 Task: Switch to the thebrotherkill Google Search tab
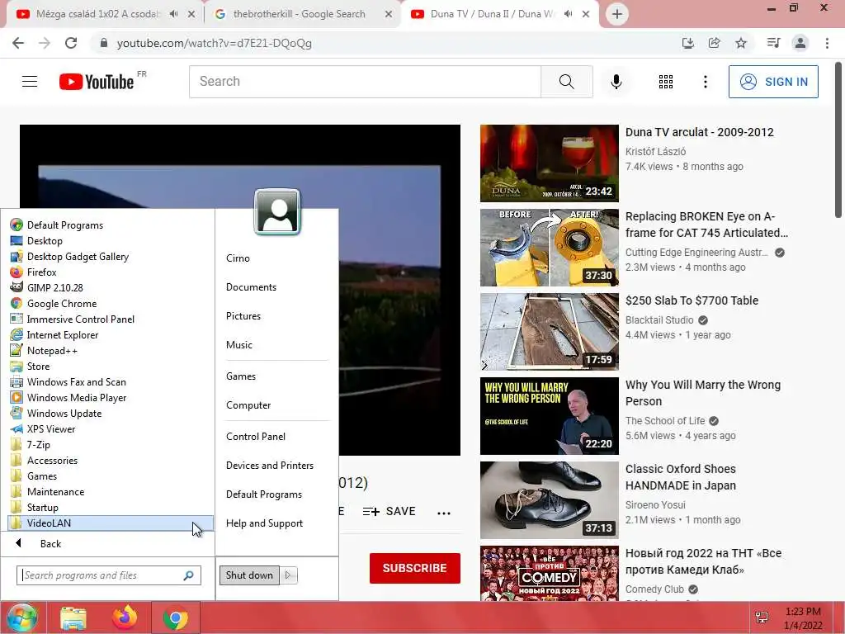pyautogui.click(x=299, y=14)
